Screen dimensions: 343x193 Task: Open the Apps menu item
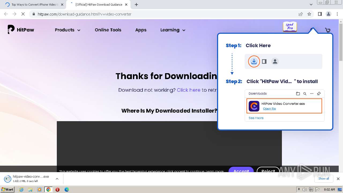(x=141, y=30)
